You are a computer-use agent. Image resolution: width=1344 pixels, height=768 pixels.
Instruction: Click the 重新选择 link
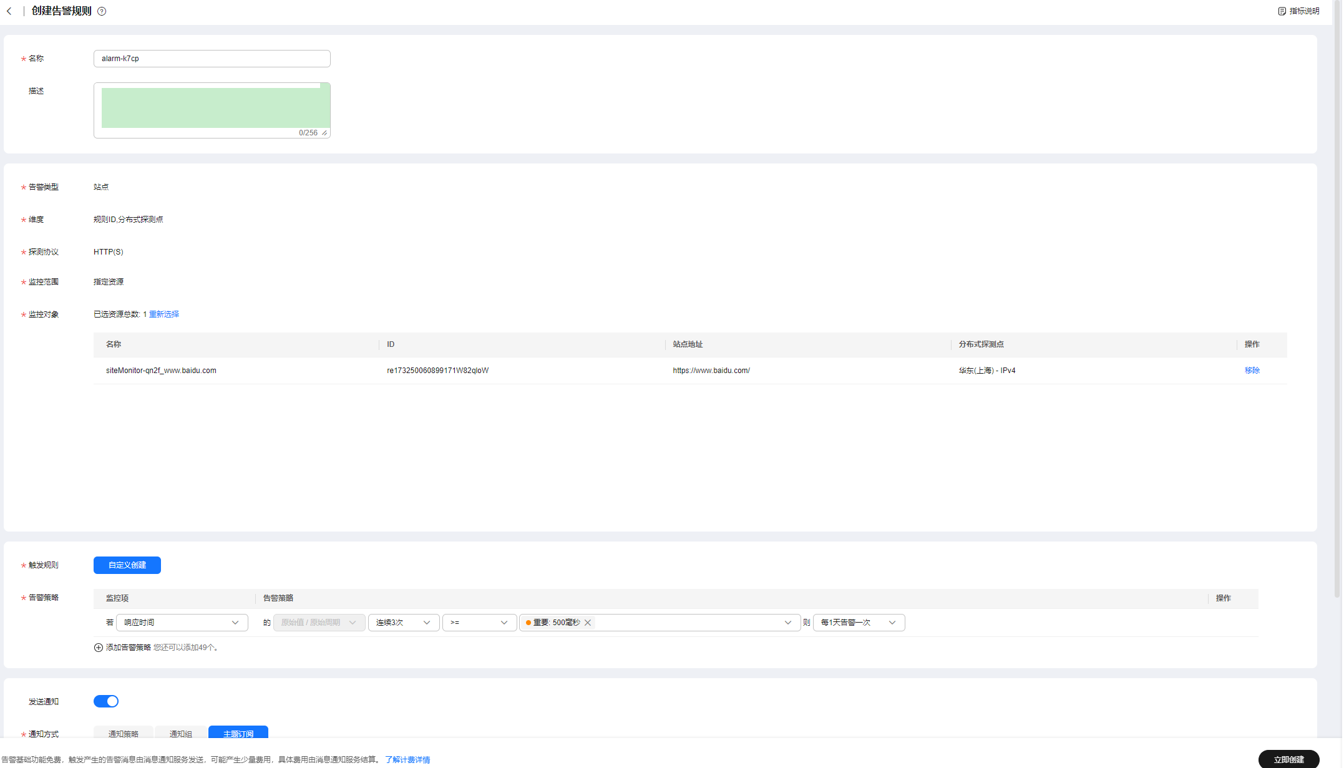click(164, 314)
